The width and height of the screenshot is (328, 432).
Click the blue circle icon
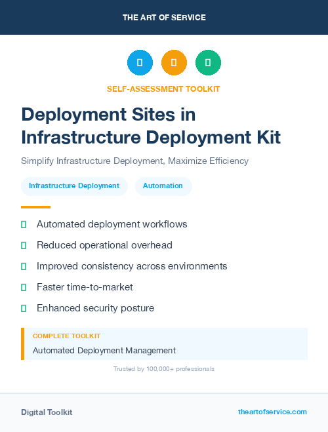[140, 62]
